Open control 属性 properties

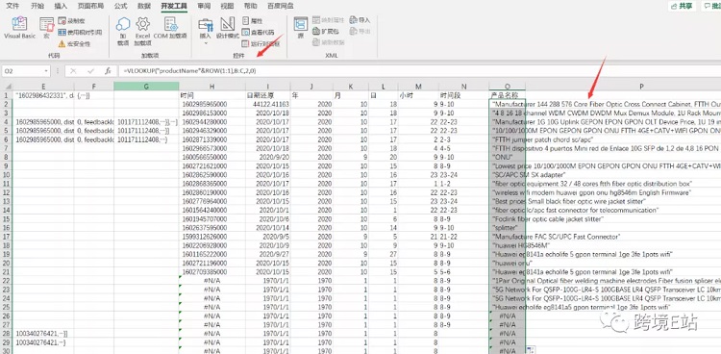[x=252, y=21]
